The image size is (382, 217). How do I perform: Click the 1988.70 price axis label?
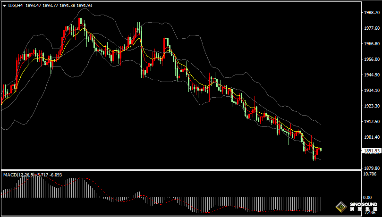[371, 13]
